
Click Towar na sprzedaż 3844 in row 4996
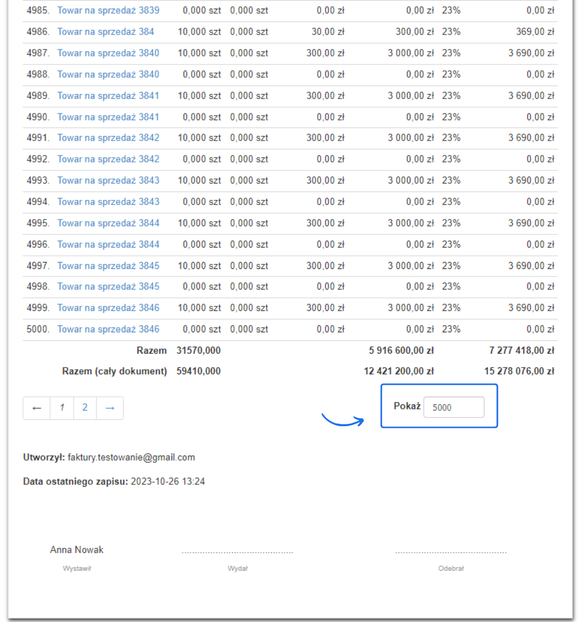click(108, 244)
